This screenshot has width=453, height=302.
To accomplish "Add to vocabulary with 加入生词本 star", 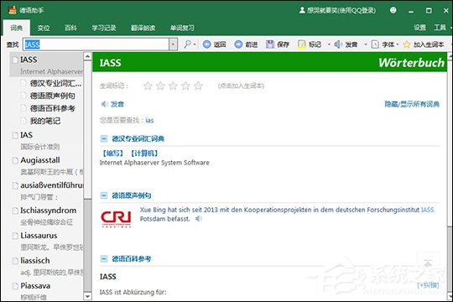I will [407, 44].
